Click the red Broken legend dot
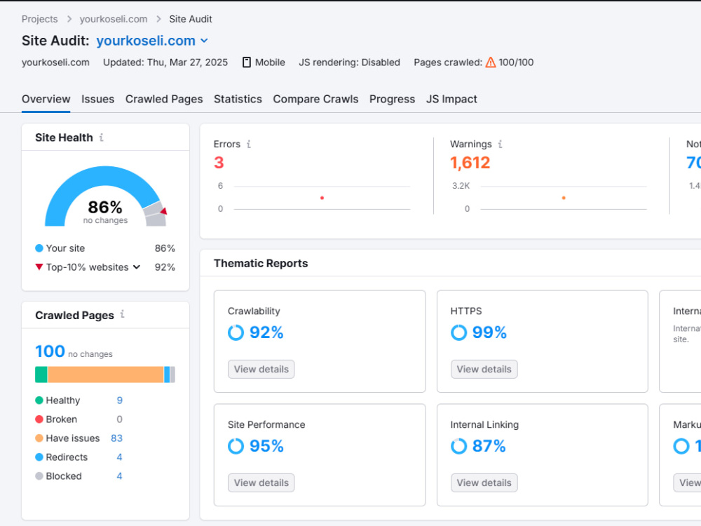Image resolution: width=701 pixels, height=526 pixels. click(39, 419)
